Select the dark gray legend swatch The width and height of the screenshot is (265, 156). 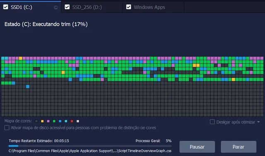pyautogui.click(x=36, y=121)
